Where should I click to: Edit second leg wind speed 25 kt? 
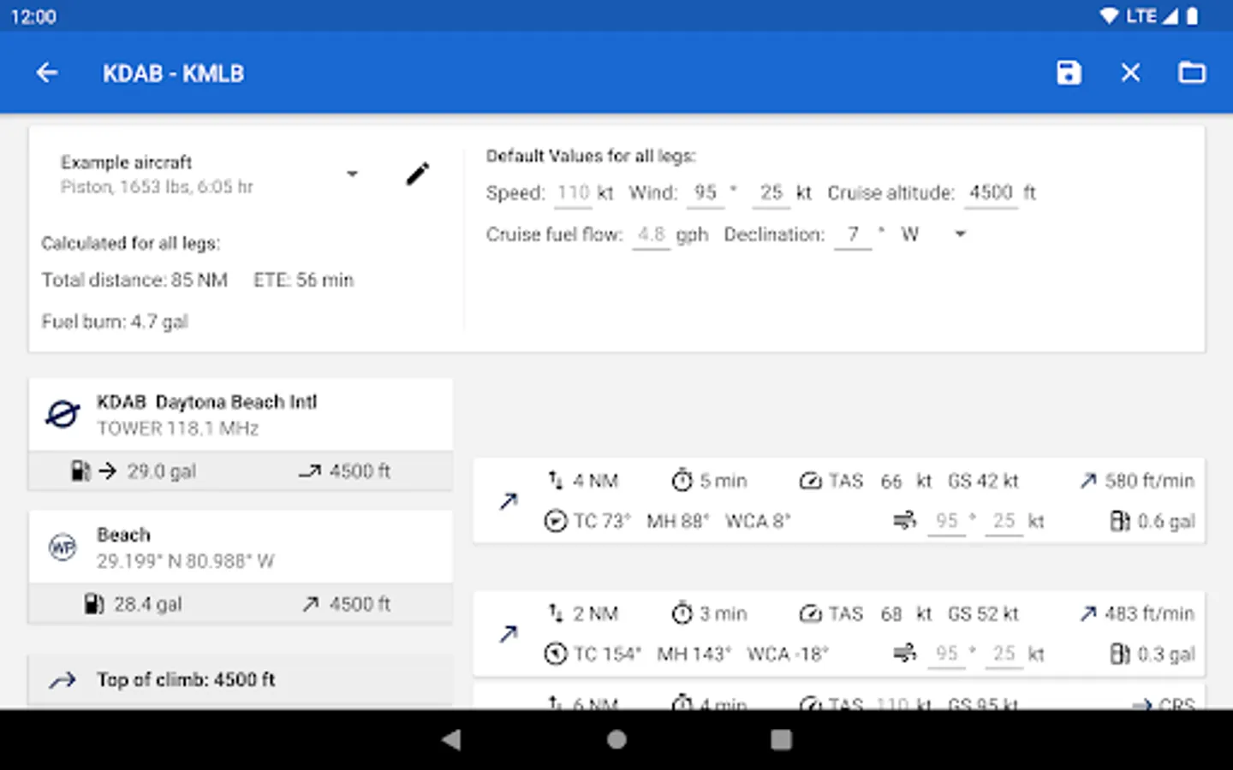pyautogui.click(x=1004, y=654)
